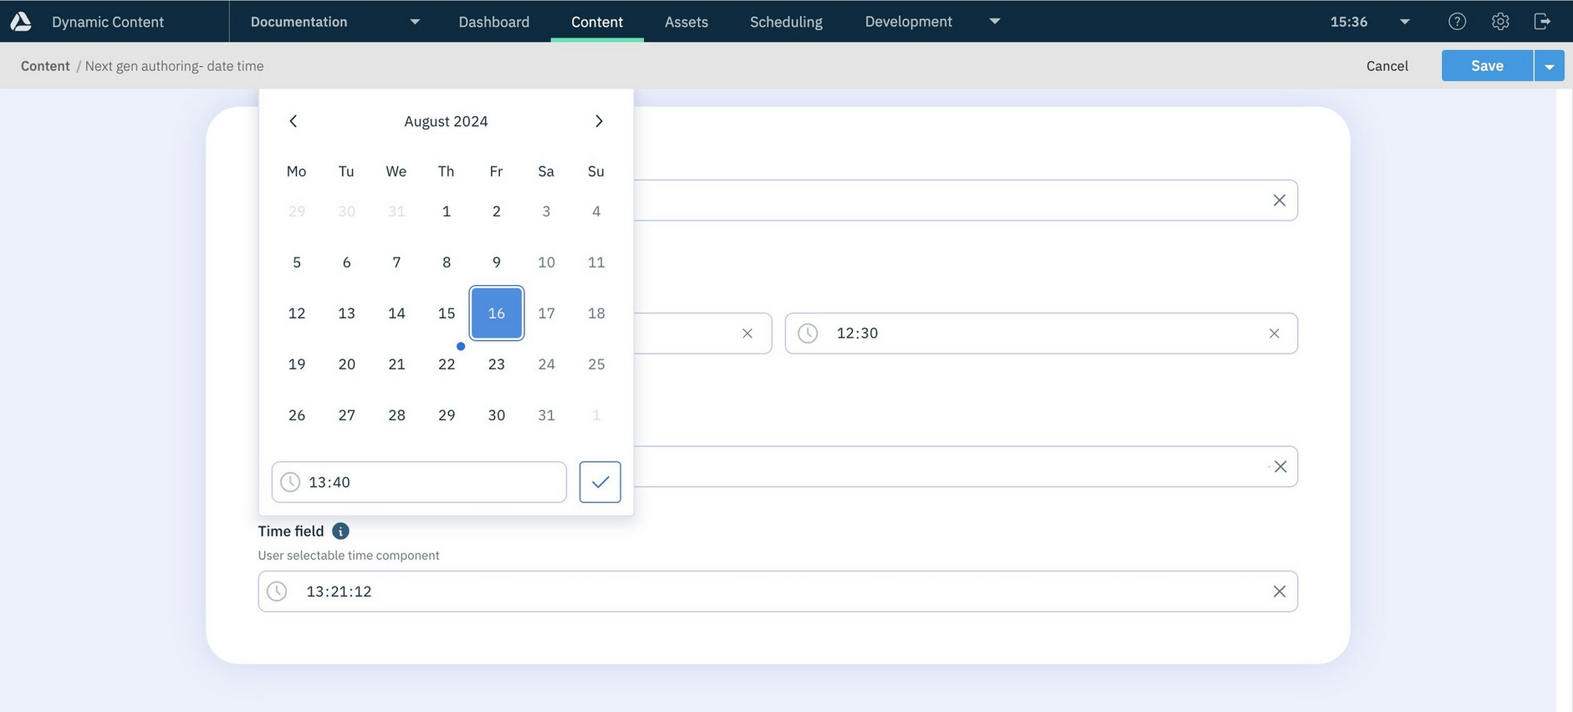Expand the Development menu dropdown
The image size is (1573, 712).
coord(994,22)
